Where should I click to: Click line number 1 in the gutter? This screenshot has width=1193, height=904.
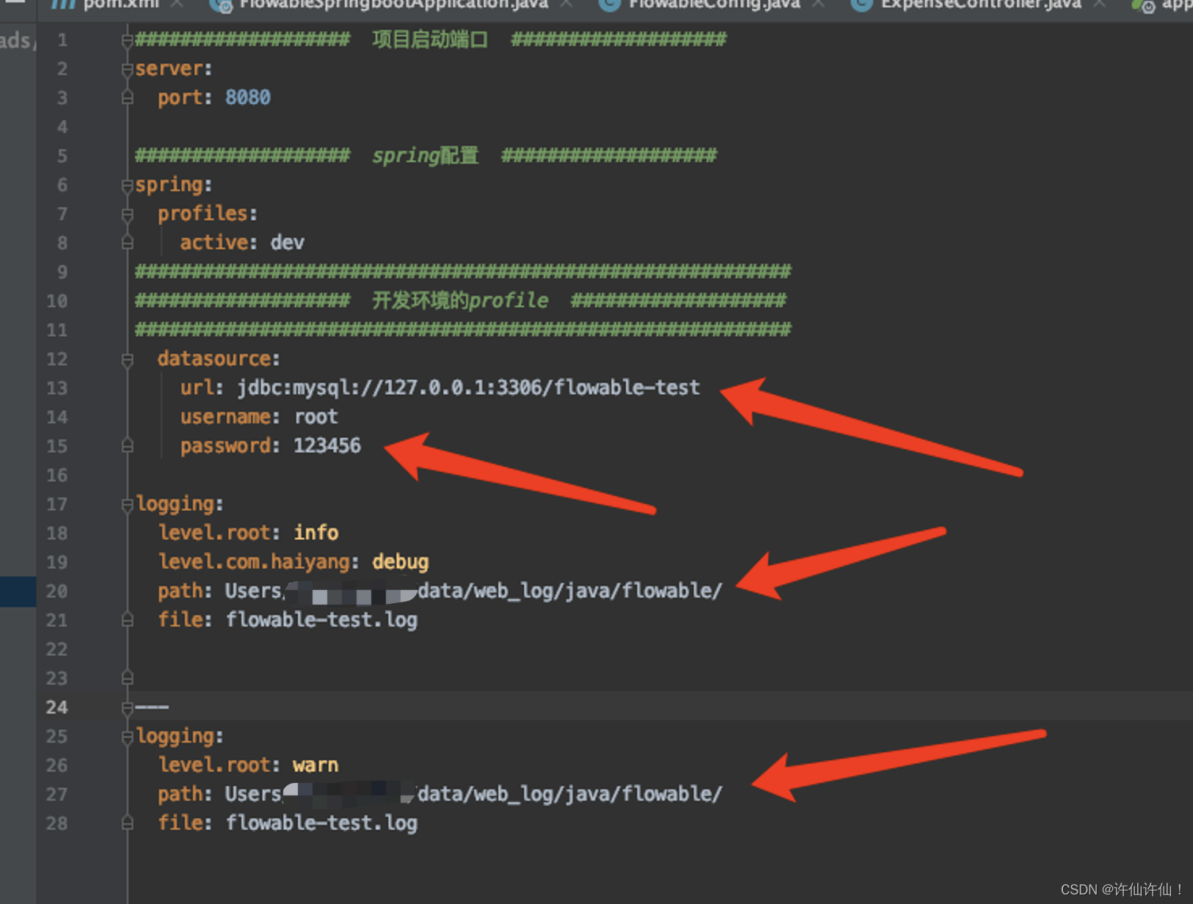point(62,40)
